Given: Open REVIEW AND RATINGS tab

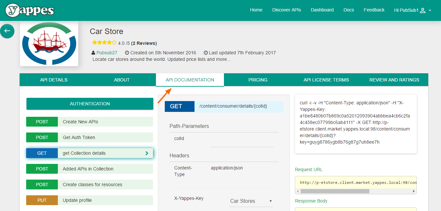Looking at the screenshot, I should (394, 80).
